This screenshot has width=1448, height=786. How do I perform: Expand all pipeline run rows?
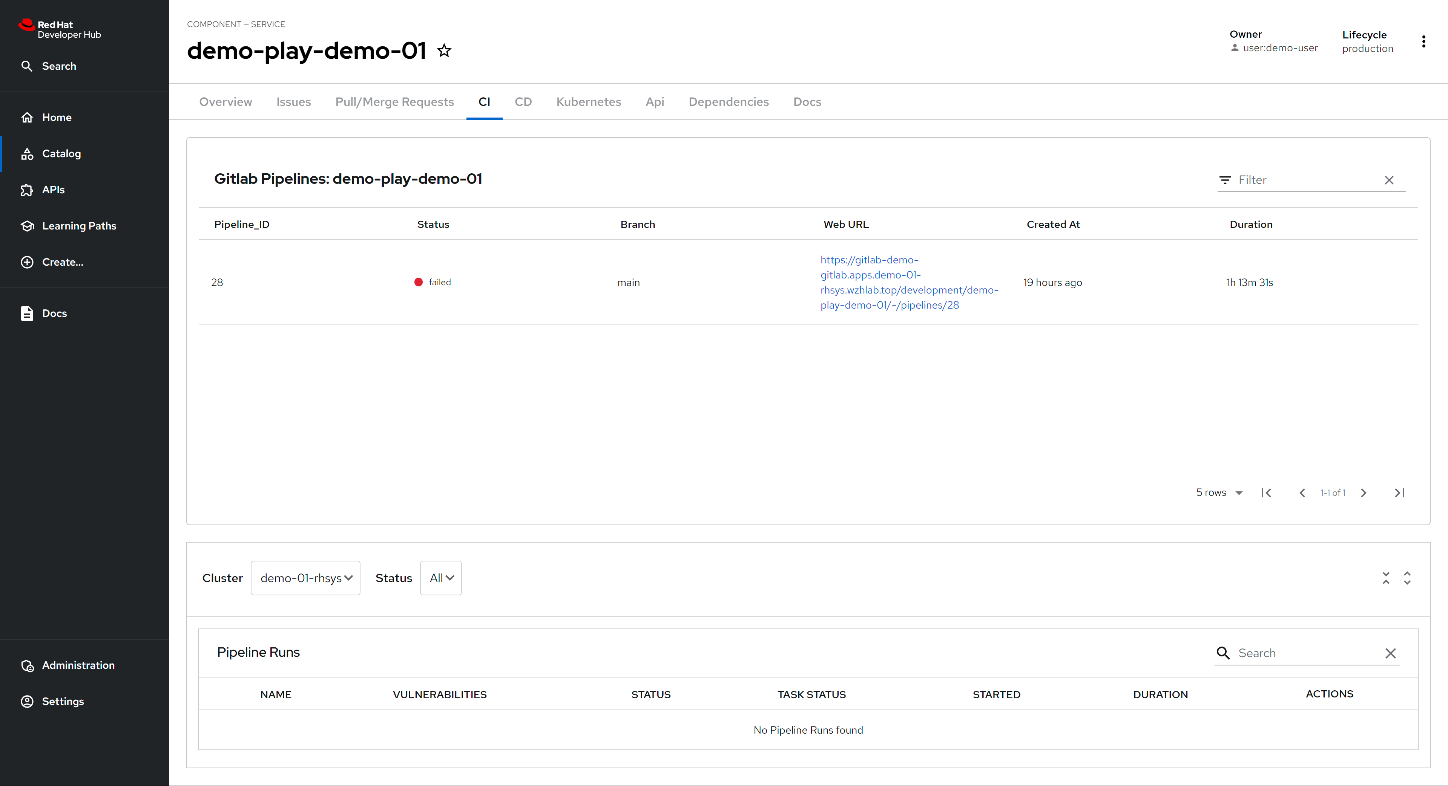[1407, 578]
